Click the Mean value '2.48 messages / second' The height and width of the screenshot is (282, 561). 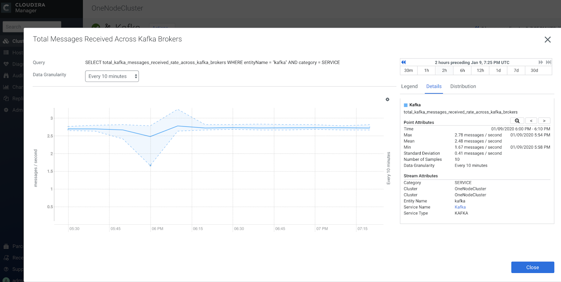tap(478, 141)
